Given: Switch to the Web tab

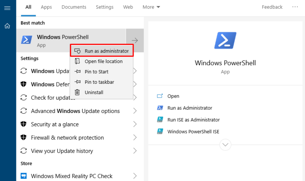Looking at the screenshot, I should (x=128, y=7).
